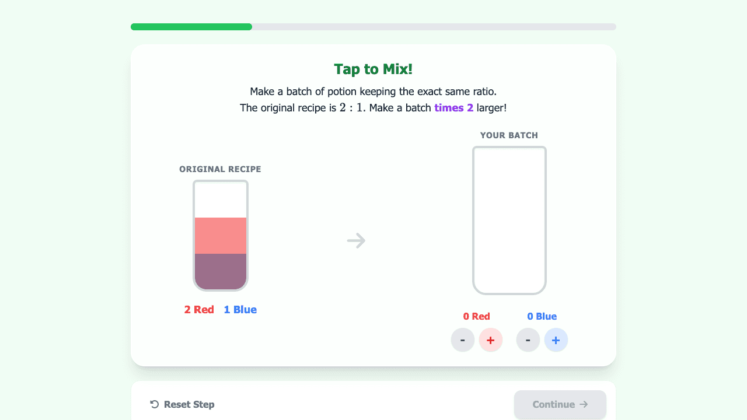Remove one blue unit with minus button

tap(528, 340)
